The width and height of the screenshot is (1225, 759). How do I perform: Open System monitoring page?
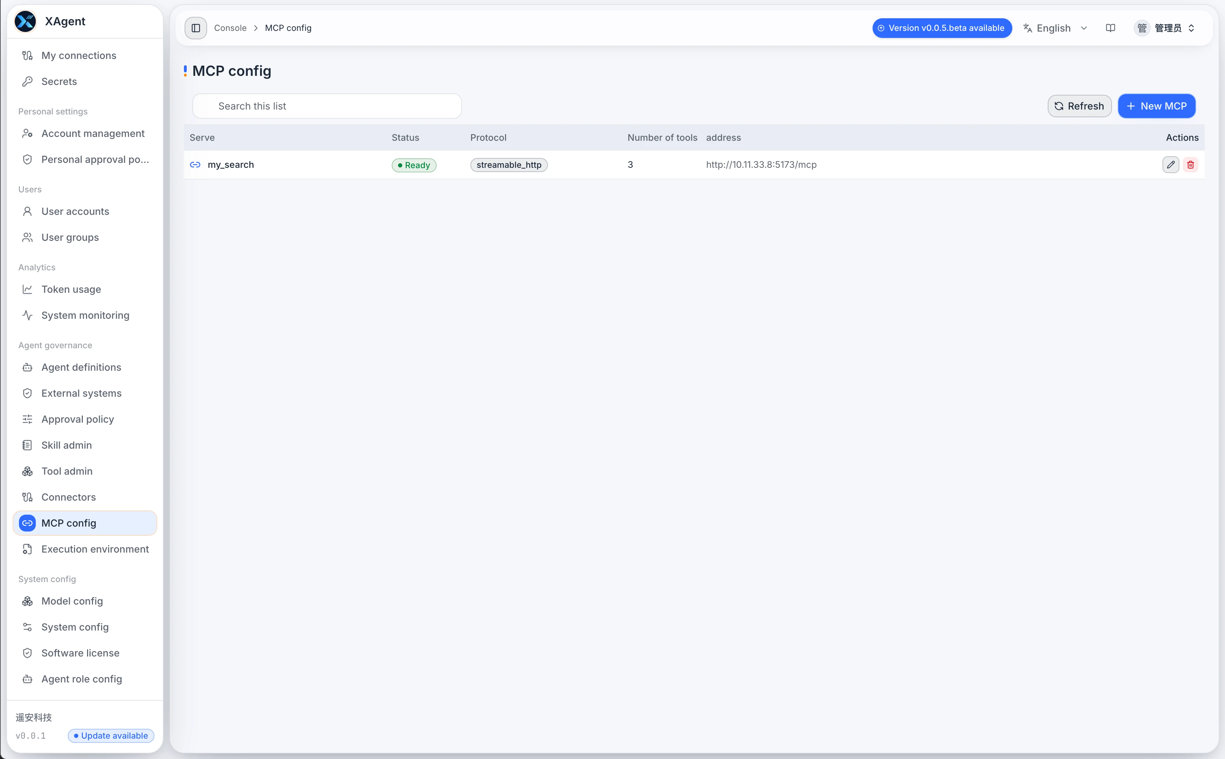85,315
